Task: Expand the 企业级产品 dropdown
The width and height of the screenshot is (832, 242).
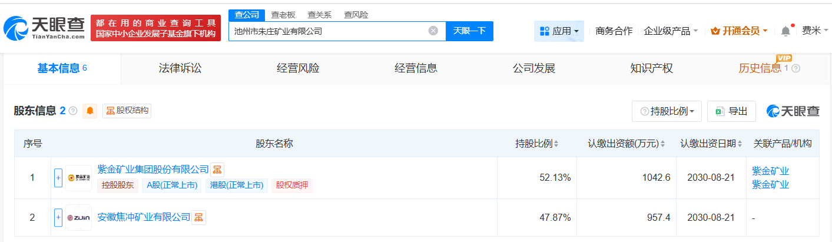Action: [x=671, y=31]
